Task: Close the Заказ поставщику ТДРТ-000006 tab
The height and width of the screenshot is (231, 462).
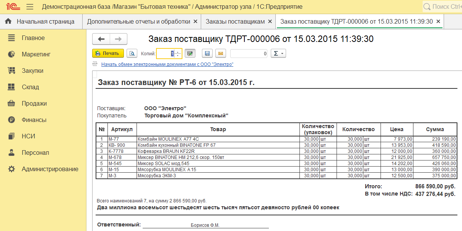Action: click(438, 22)
